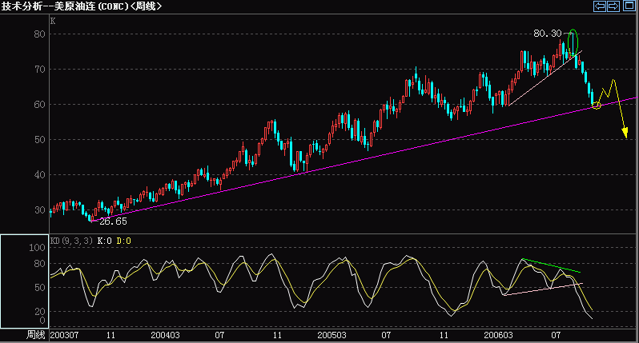Click the 200307 date on the time axis
This screenshot has height=343, width=639.
pos(64,334)
